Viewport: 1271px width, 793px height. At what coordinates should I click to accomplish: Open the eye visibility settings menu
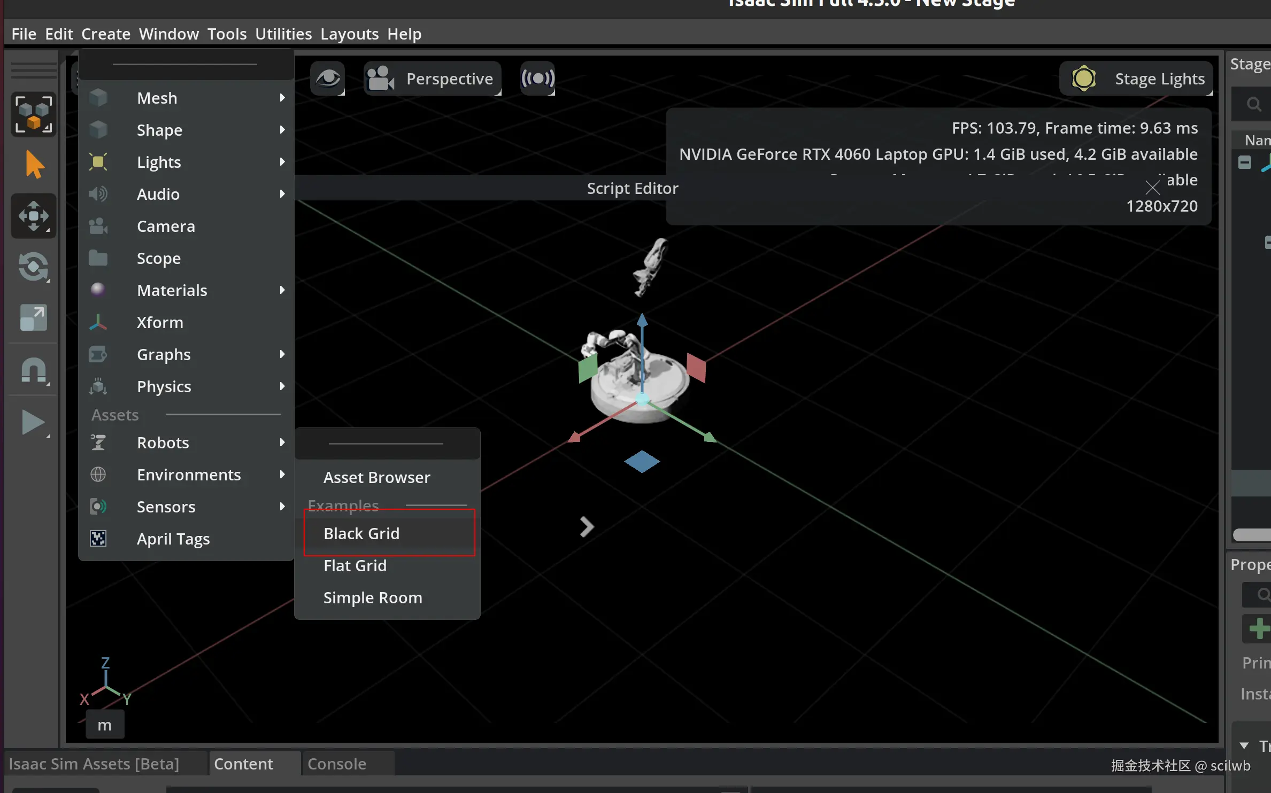coord(327,79)
